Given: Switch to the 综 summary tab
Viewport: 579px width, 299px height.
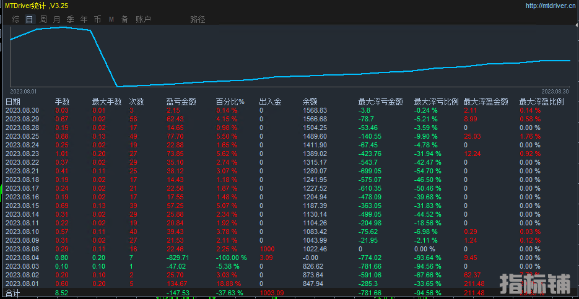Looking at the screenshot, I should 15,19.
